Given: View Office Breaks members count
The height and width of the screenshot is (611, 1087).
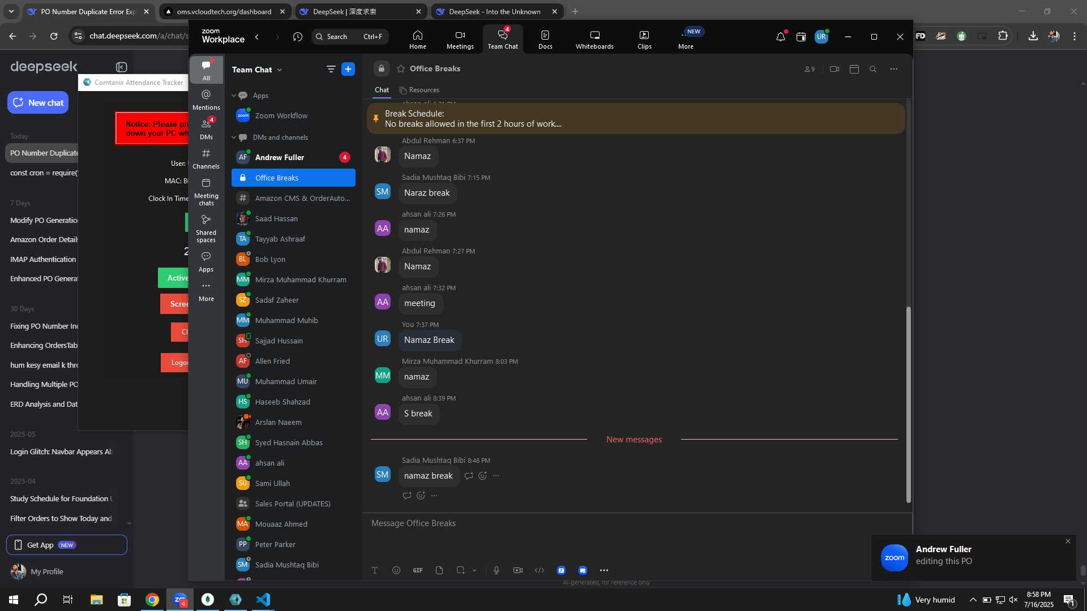Looking at the screenshot, I should click(x=810, y=69).
